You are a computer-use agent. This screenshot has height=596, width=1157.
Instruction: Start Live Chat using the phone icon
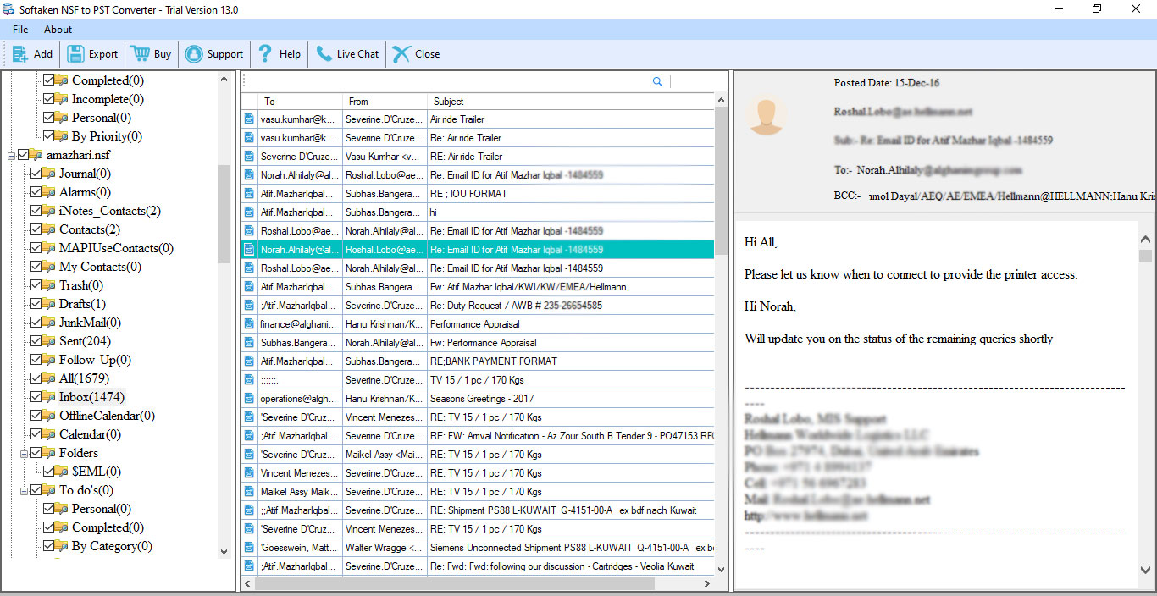point(324,54)
